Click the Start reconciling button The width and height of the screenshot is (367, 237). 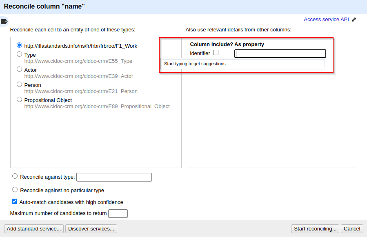[315, 228]
